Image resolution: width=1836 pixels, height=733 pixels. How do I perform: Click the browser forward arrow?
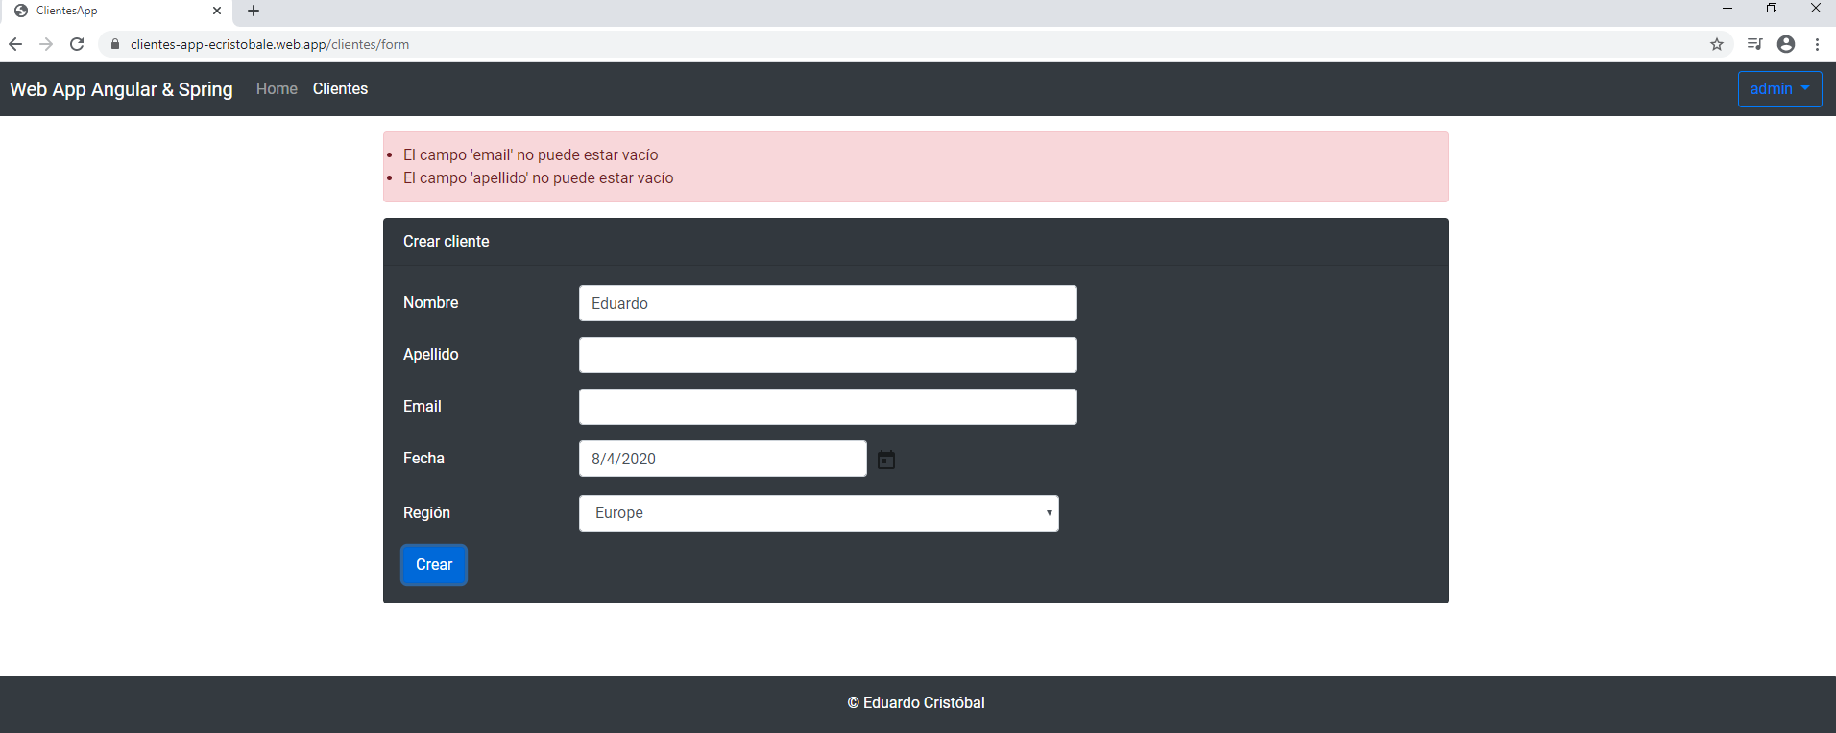click(x=46, y=44)
